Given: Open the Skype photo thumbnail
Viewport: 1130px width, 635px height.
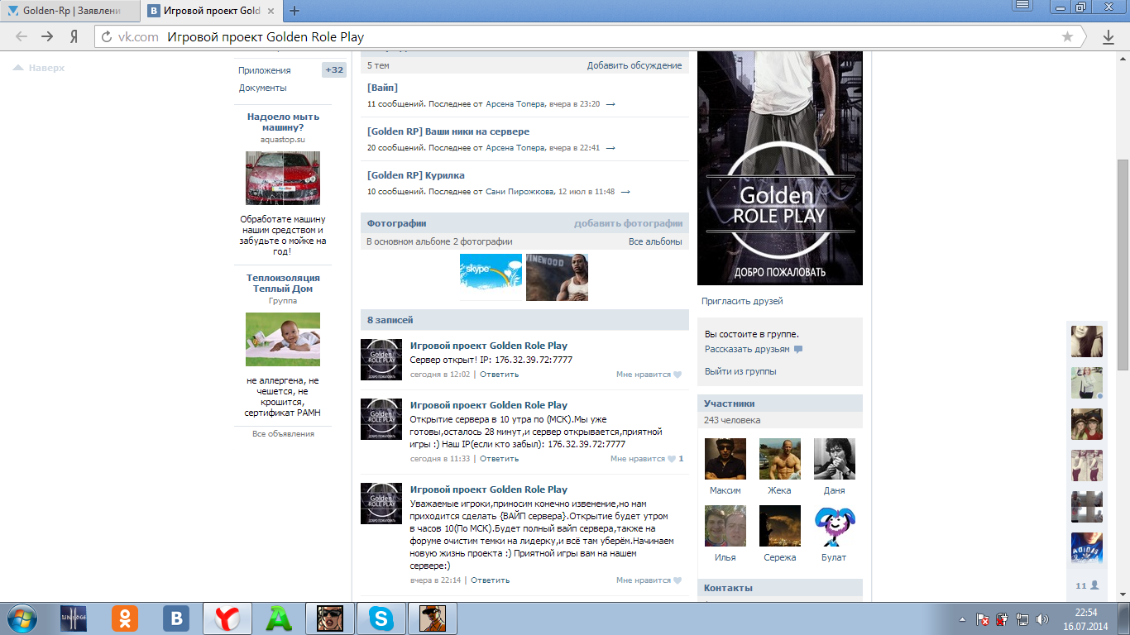Looking at the screenshot, I should click(x=491, y=277).
